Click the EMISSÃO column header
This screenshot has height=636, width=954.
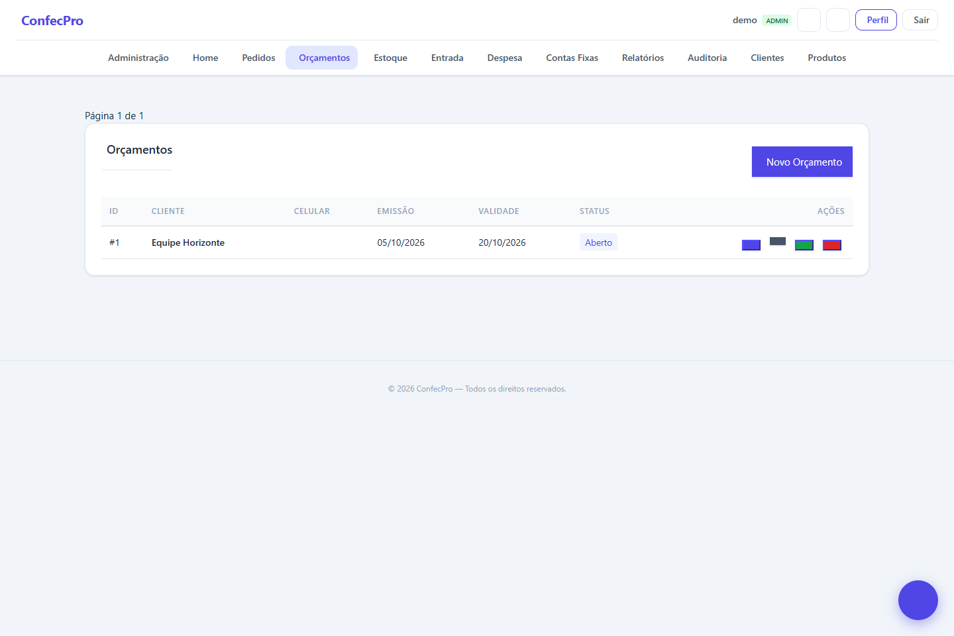pyautogui.click(x=396, y=211)
